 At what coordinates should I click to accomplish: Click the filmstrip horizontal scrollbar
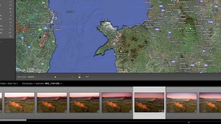pos(13,120)
